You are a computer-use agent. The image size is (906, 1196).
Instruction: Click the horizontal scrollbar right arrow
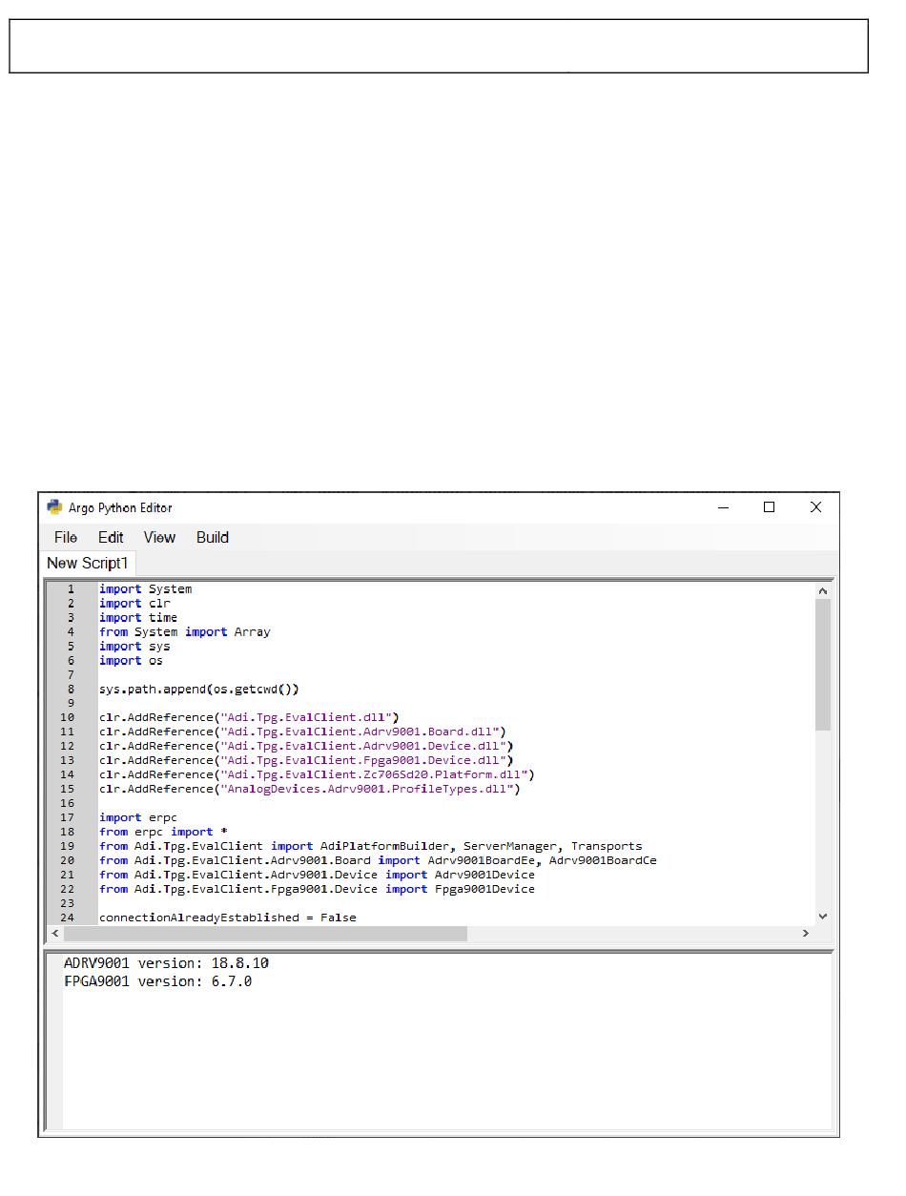click(807, 934)
